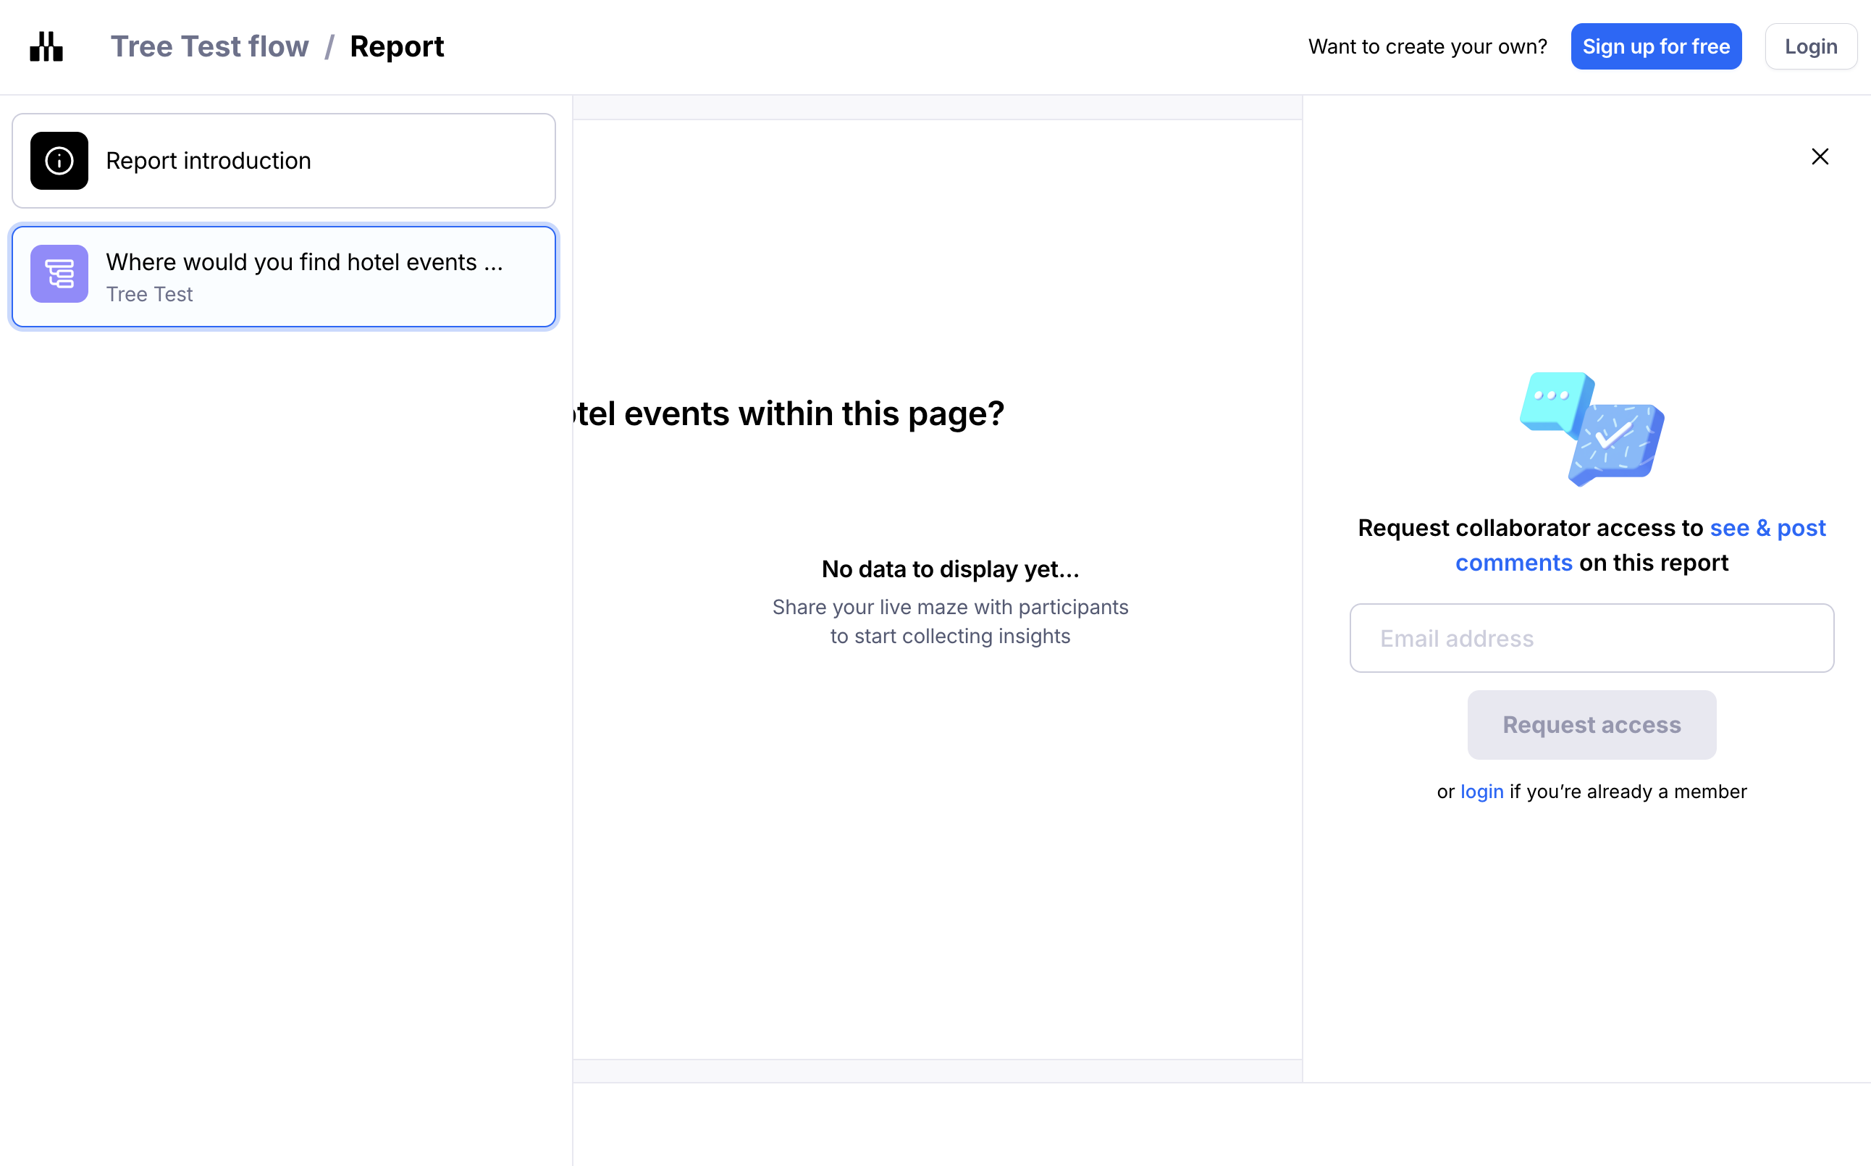Click the Tree Test flow breadcrumb
Image resolution: width=1871 pixels, height=1166 pixels.
[x=210, y=46]
